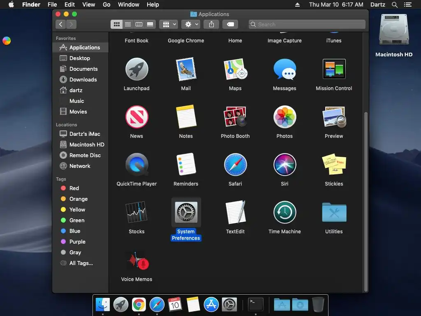Click the Finder icon in the Dock
Screen dimensions: 421x316
coord(103,305)
